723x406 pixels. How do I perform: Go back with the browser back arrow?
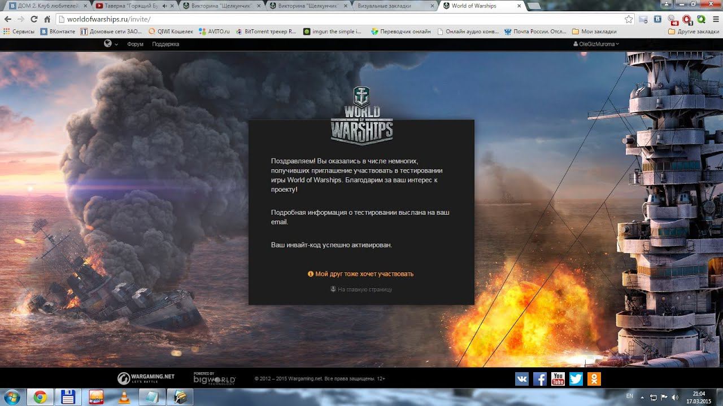pos(8,19)
